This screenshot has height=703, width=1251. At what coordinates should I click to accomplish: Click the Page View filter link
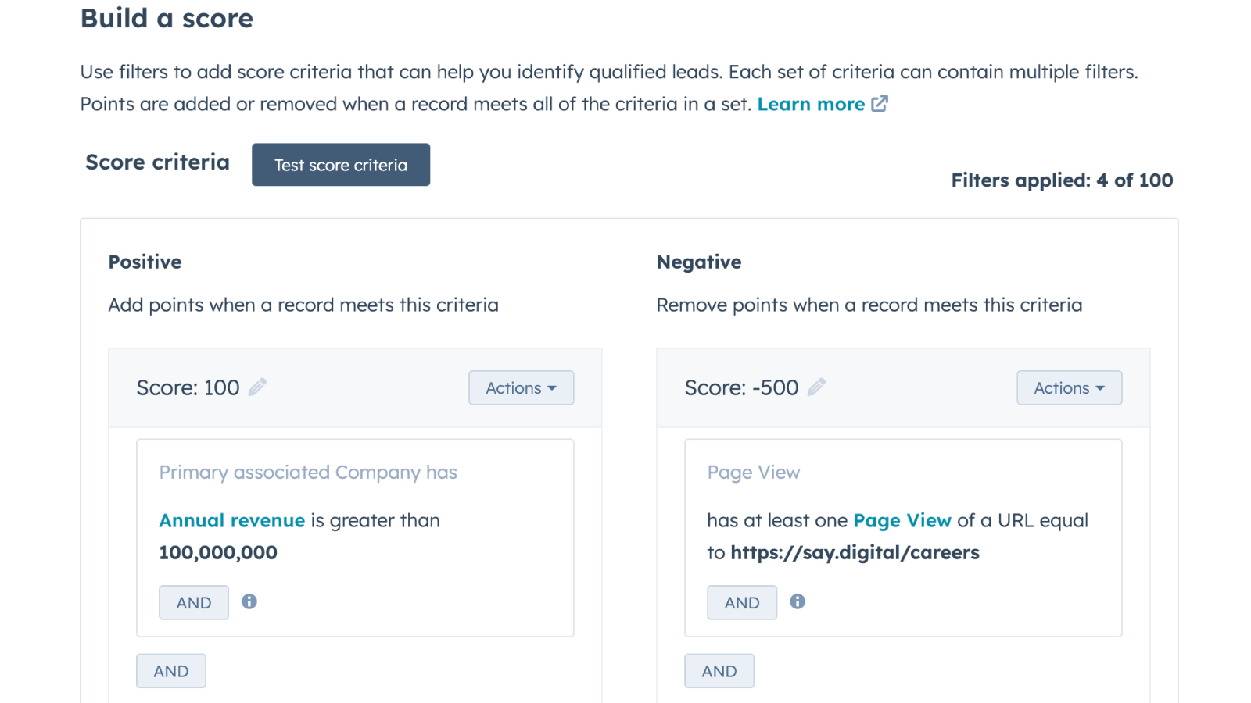pos(902,521)
